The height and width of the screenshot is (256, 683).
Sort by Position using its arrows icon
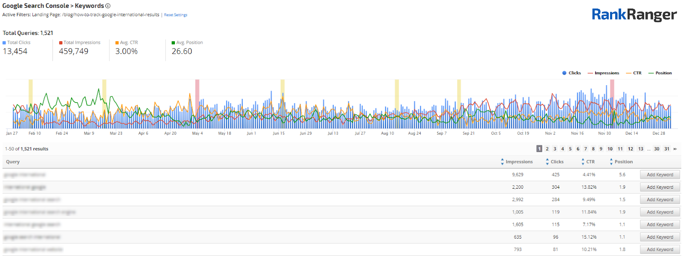(611, 162)
